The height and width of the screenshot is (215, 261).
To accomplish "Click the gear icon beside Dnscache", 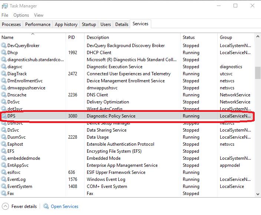I will [4, 95].
